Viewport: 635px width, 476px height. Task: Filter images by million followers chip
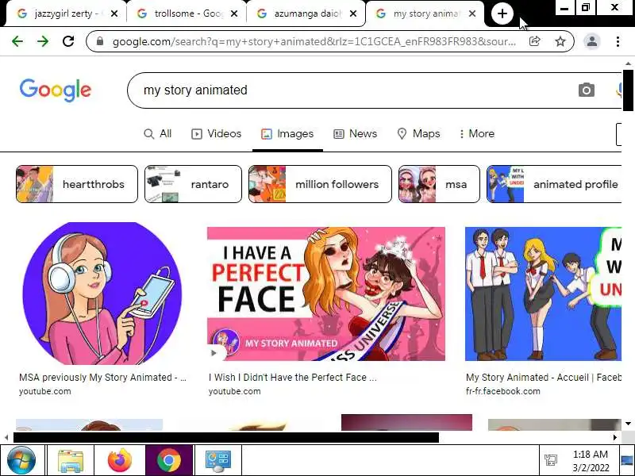click(320, 184)
